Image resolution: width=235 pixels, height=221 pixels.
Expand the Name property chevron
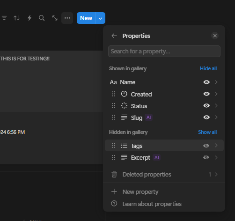(x=216, y=82)
